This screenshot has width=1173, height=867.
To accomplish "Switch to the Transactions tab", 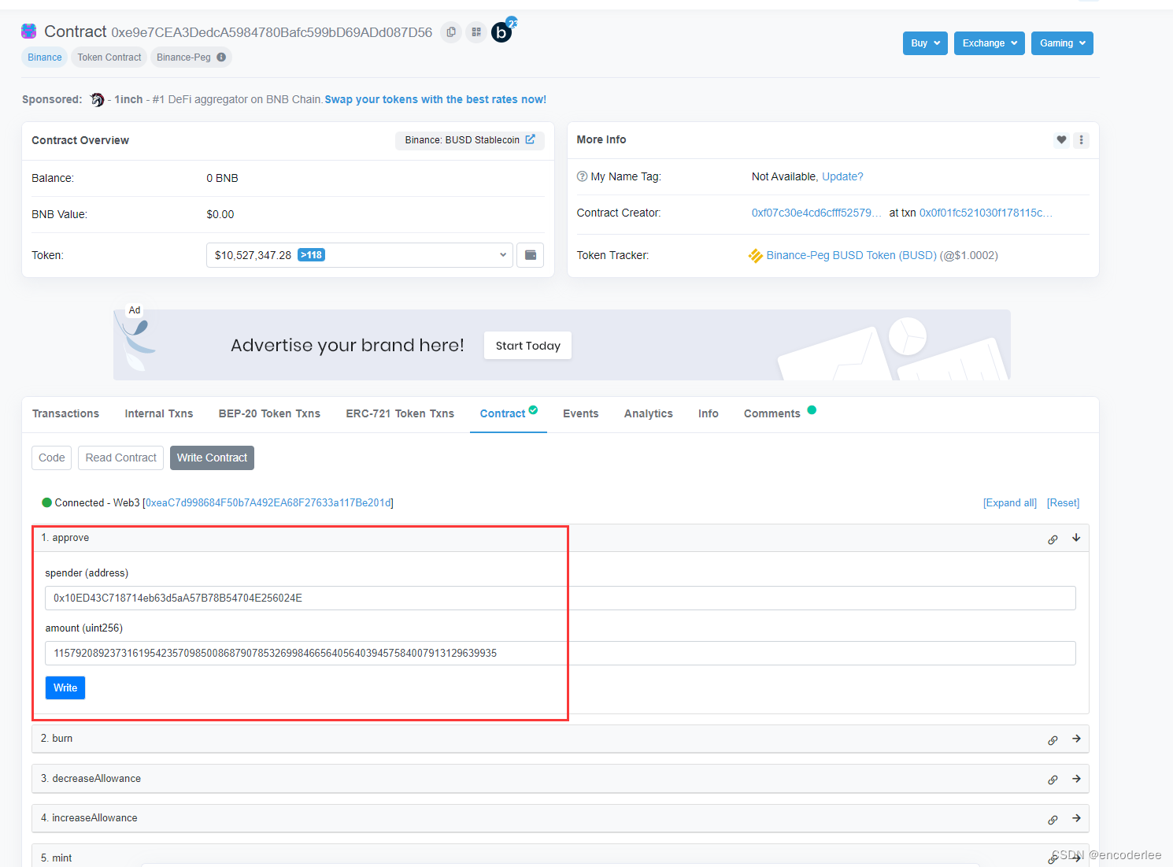I will tap(65, 413).
